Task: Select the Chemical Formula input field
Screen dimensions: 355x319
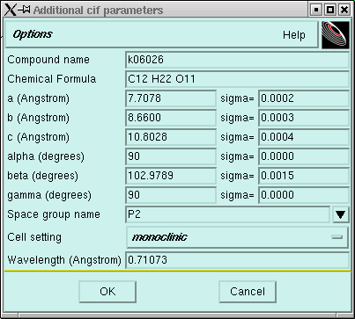Action: [237, 79]
